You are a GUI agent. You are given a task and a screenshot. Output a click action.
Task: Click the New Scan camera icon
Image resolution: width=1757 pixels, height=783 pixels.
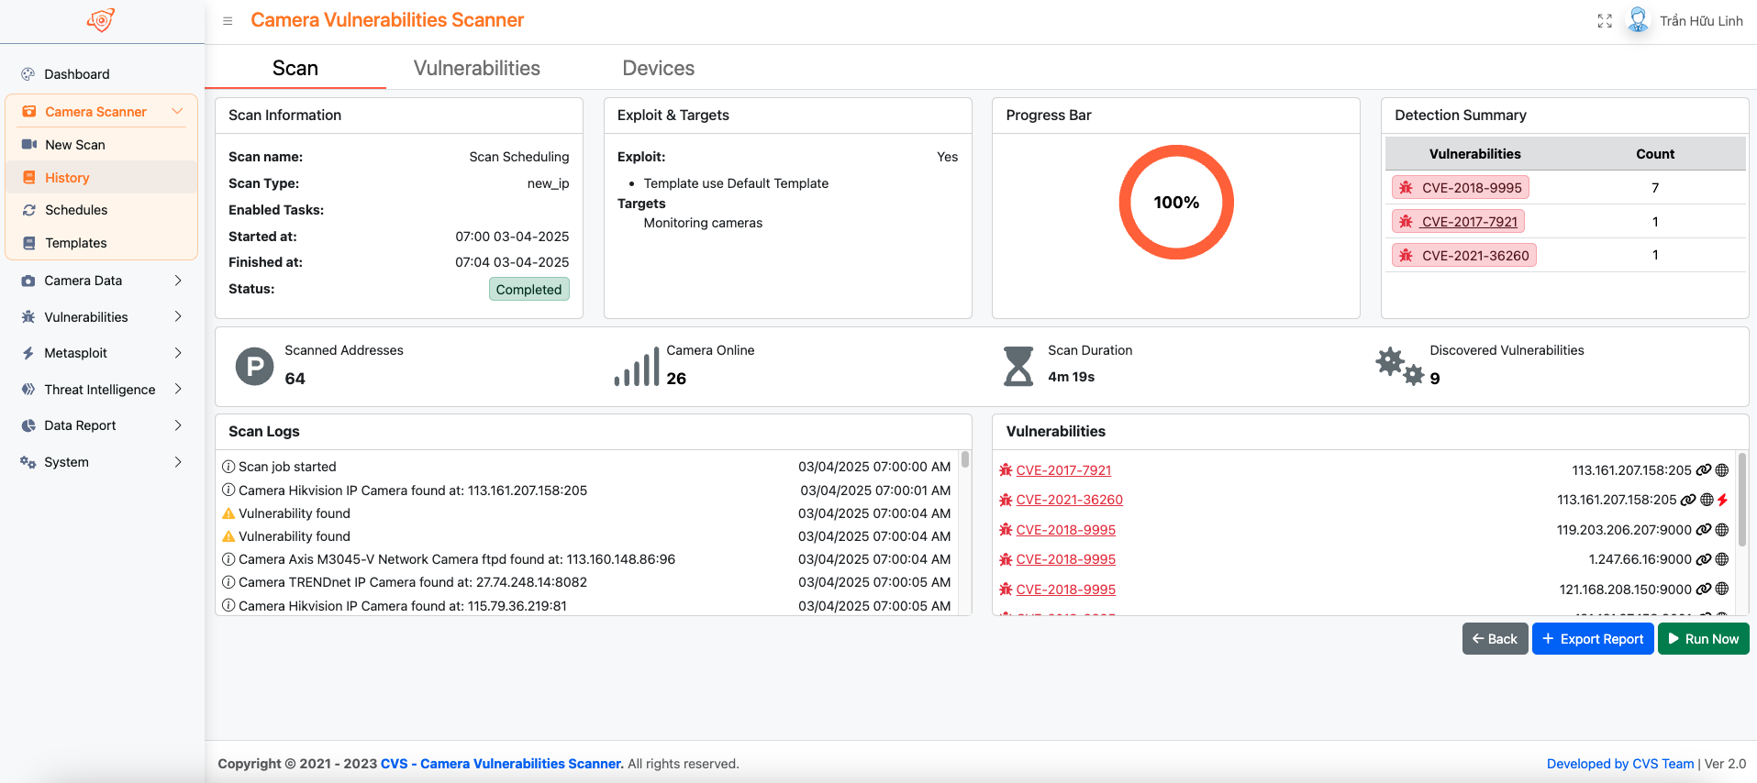29,145
